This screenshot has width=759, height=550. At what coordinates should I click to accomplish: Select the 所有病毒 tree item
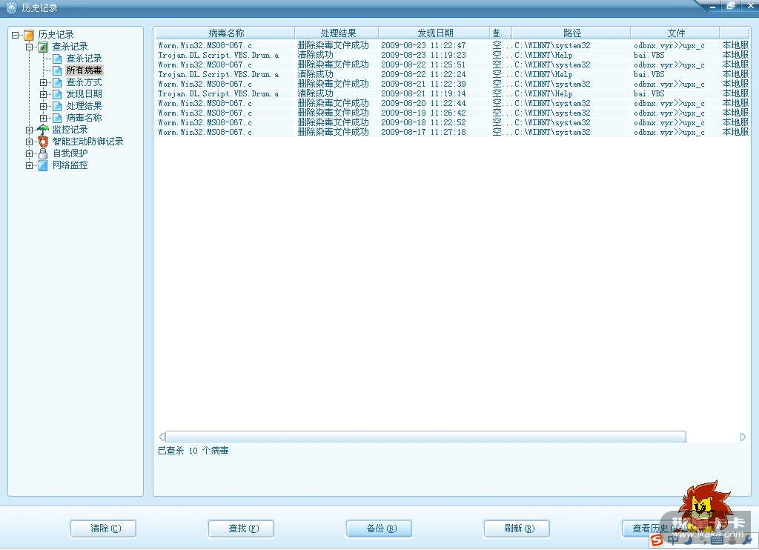pos(84,70)
